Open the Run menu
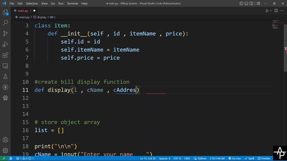Viewport: 287px width, 161px height. pyautogui.click(x=61, y=4)
